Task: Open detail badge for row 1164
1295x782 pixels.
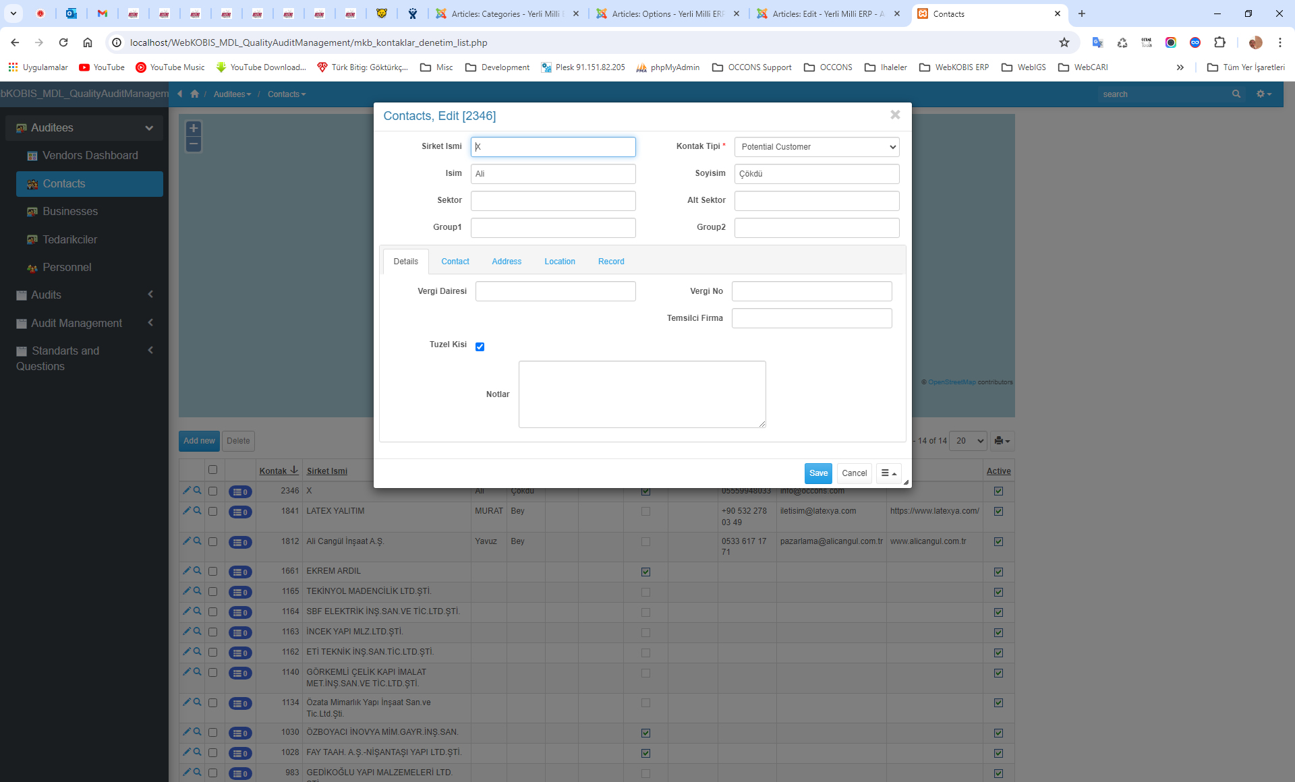Action: 240,612
